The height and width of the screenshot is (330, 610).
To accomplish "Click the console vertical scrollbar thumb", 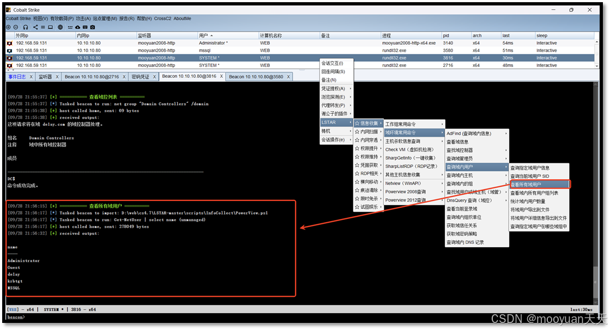I will pyautogui.click(x=596, y=283).
